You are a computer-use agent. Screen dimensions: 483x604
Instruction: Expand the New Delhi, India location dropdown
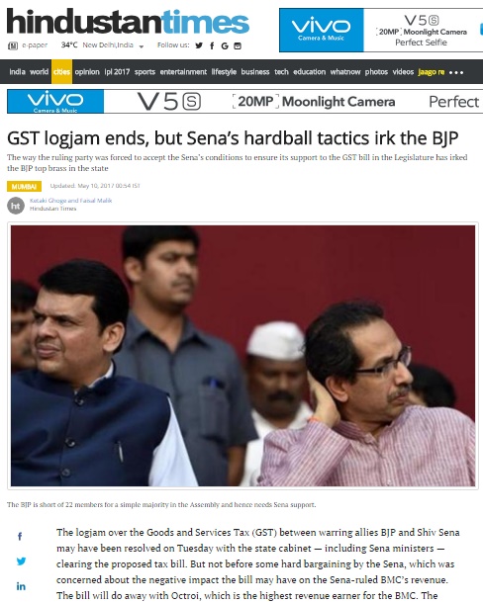(142, 46)
